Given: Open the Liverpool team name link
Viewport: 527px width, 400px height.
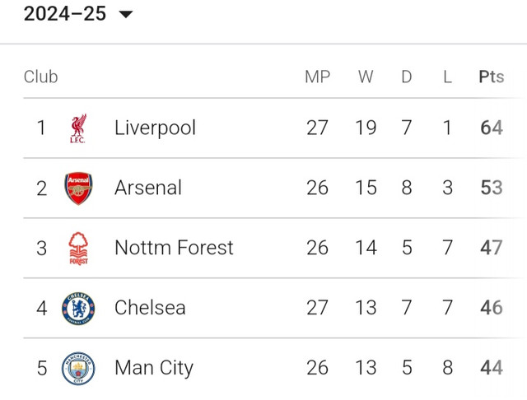Looking at the screenshot, I should coord(155,128).
